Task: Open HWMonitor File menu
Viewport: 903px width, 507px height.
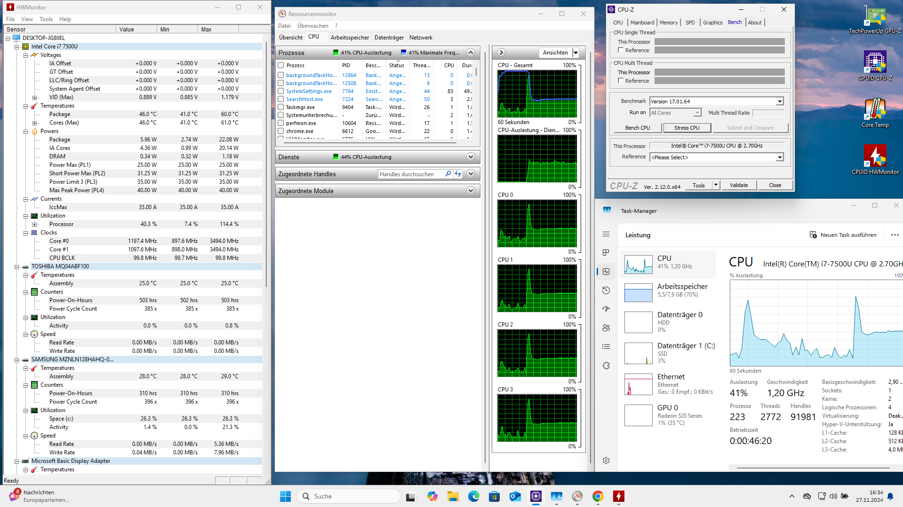Action: click(10, 19)
